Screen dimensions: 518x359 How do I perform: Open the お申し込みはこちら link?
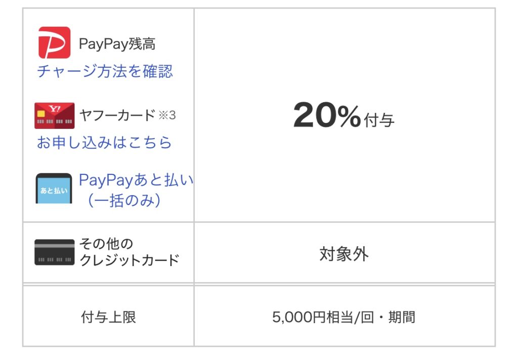point(104,143)
